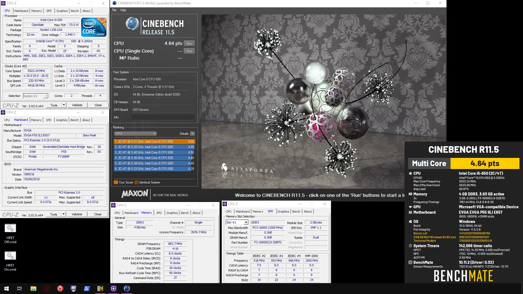Click the MAXON logo in Cinebench
The height and width of the screenshot is (294, 523).
pos(135,194)
